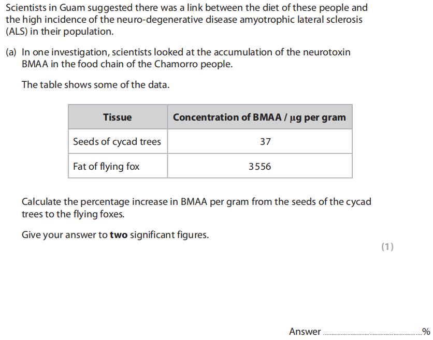Click the percent symbol after the answer line
433x340 pixels.
pos(426,332)
